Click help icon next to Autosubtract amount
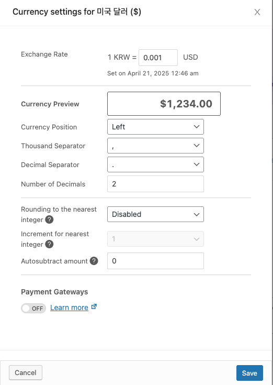The width and height of the screenshot is (273, 385). [94, 261]
